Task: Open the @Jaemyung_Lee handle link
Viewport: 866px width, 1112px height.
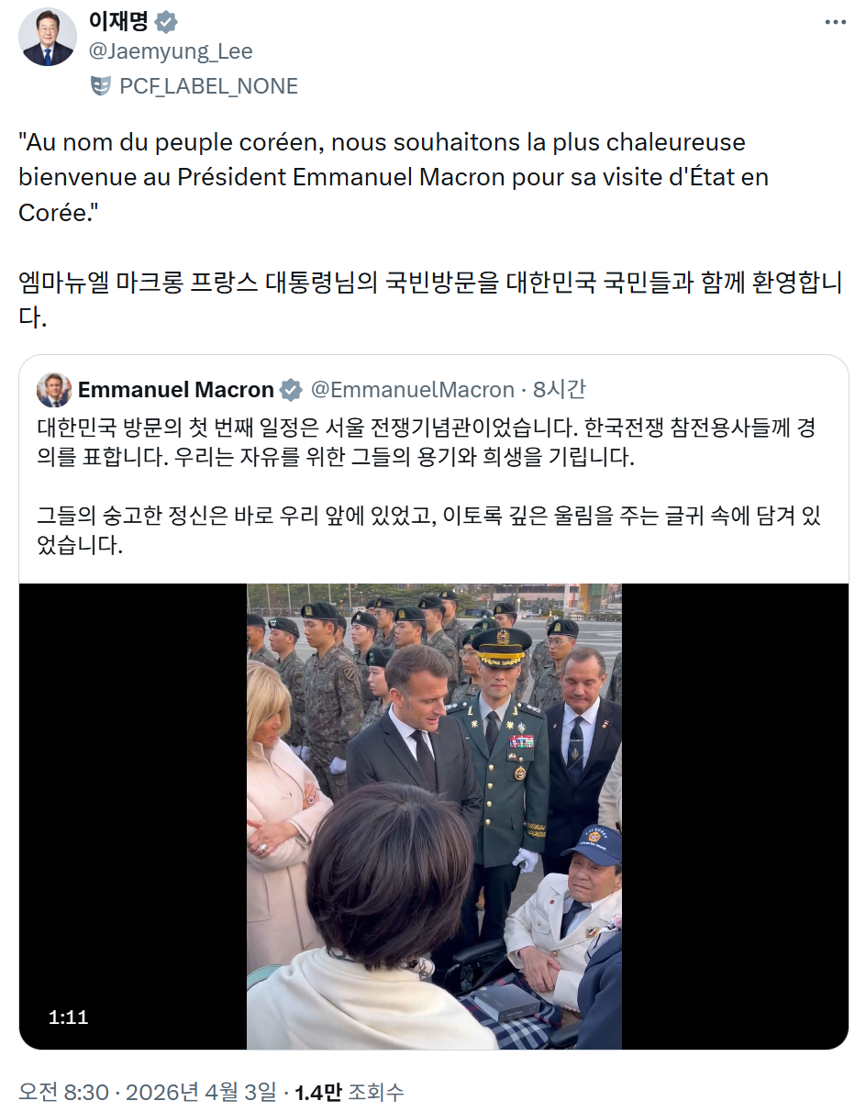Action: [x=171, y=51]
